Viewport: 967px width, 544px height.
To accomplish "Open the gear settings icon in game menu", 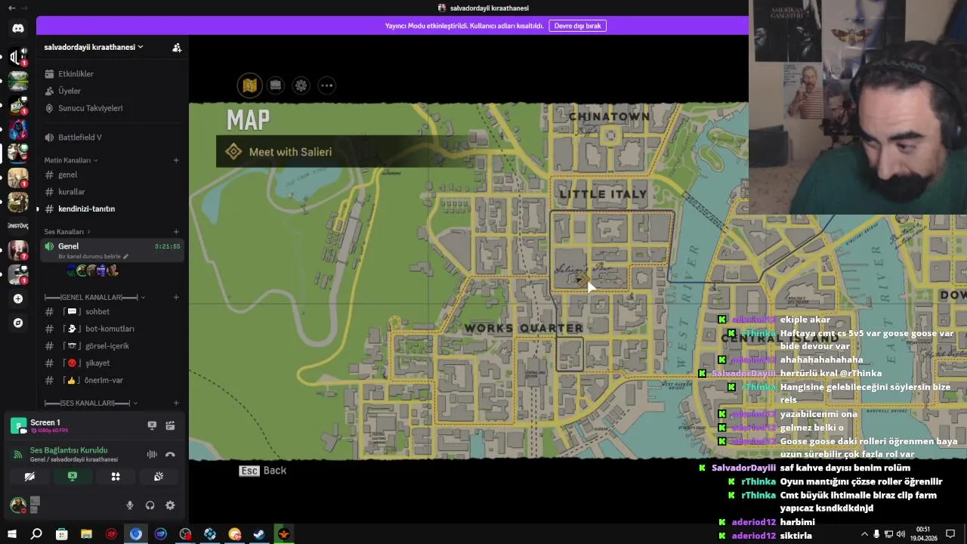I will (301, 85).
